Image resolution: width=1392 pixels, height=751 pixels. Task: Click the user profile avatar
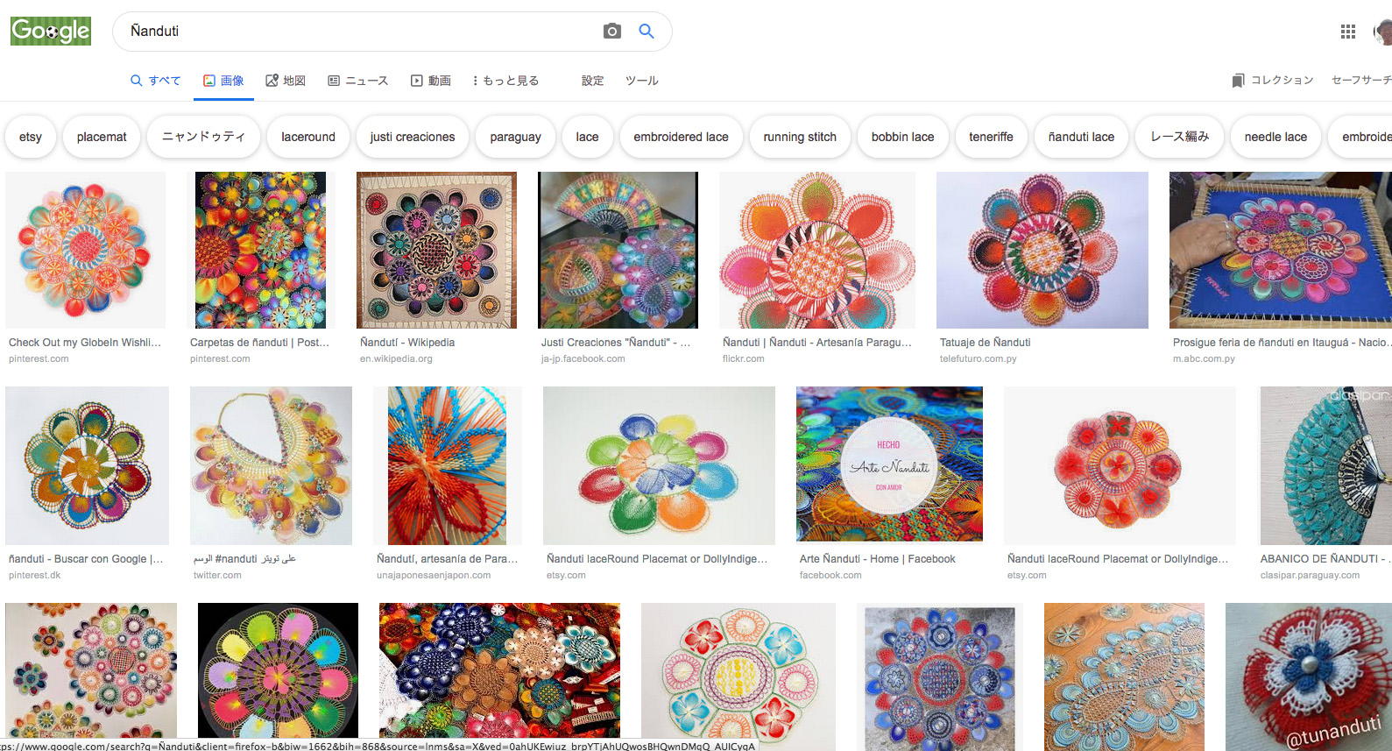(1384, 32)
